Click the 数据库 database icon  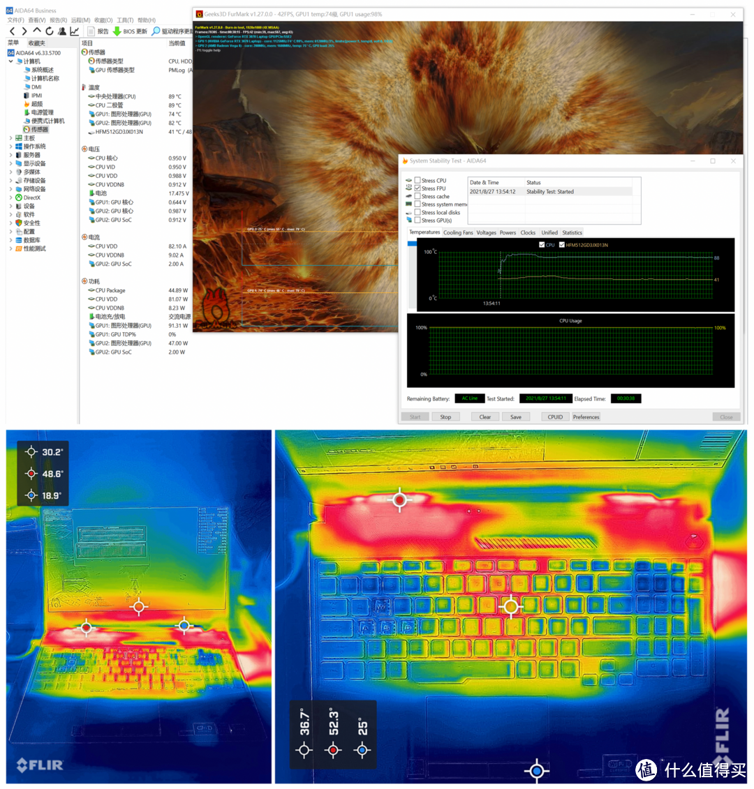pyautogui.click(x=19, y=240)
